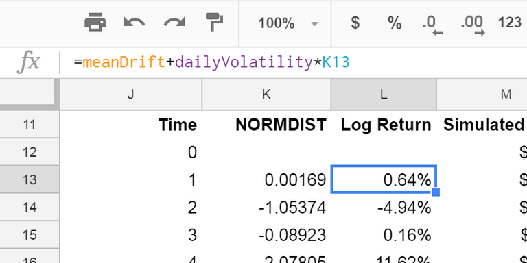The image size is (527, 263).
Task: Redo the last action
Action: click(174, 23)
